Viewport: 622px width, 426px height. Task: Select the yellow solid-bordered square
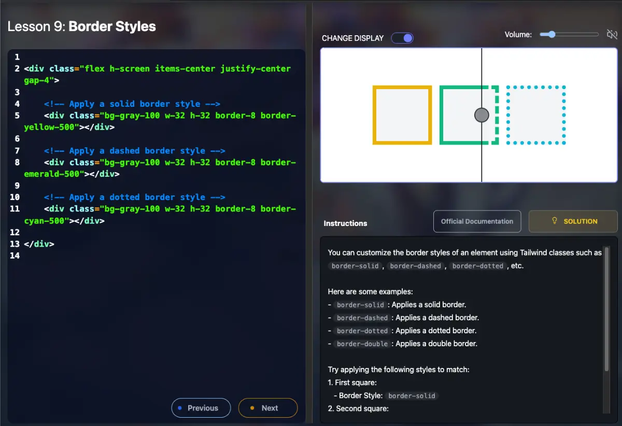click(402, 115)
